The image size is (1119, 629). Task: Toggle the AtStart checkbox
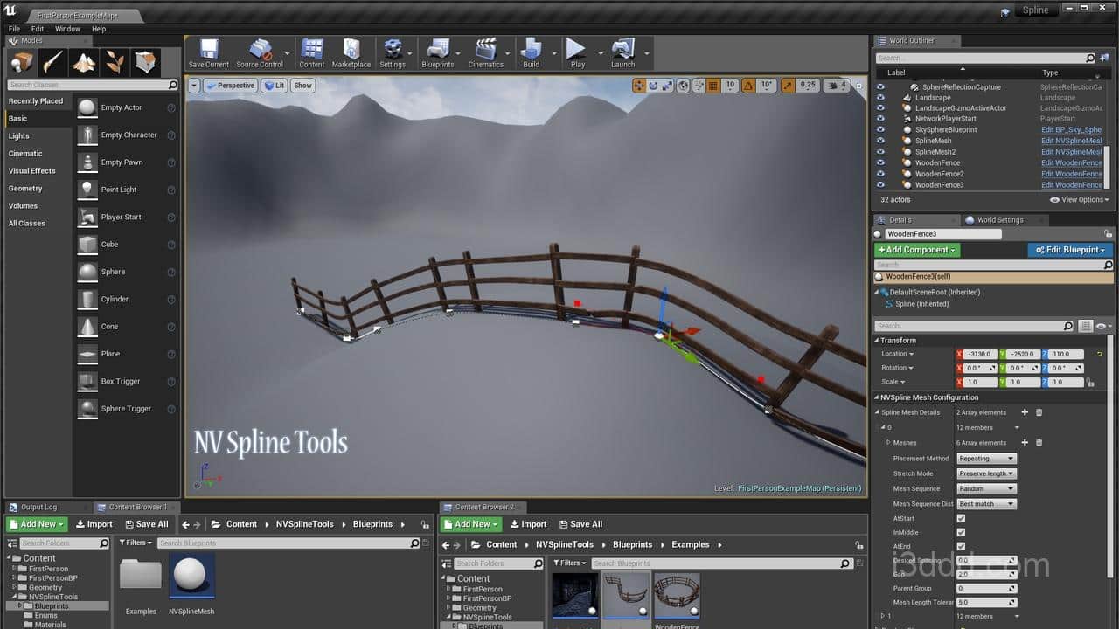961,518
